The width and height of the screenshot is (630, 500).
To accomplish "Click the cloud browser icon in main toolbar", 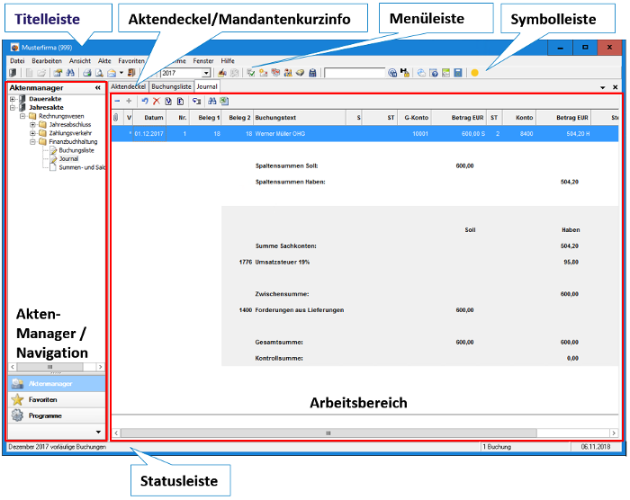I will [421, 73].
